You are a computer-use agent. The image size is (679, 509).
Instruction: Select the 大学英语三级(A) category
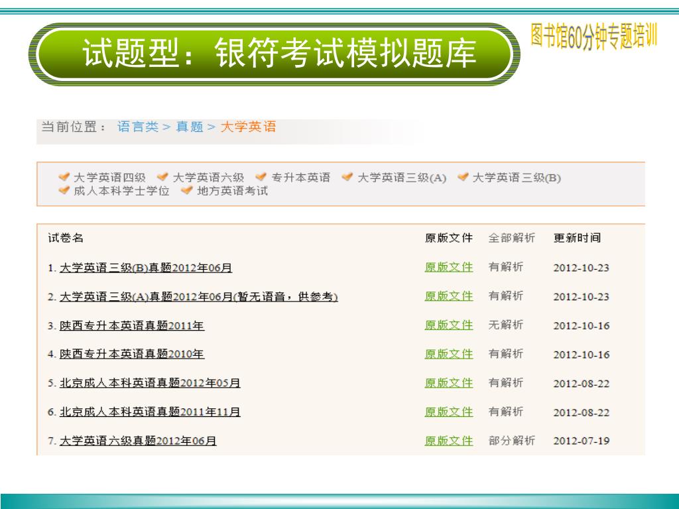(x=402, y=178)
